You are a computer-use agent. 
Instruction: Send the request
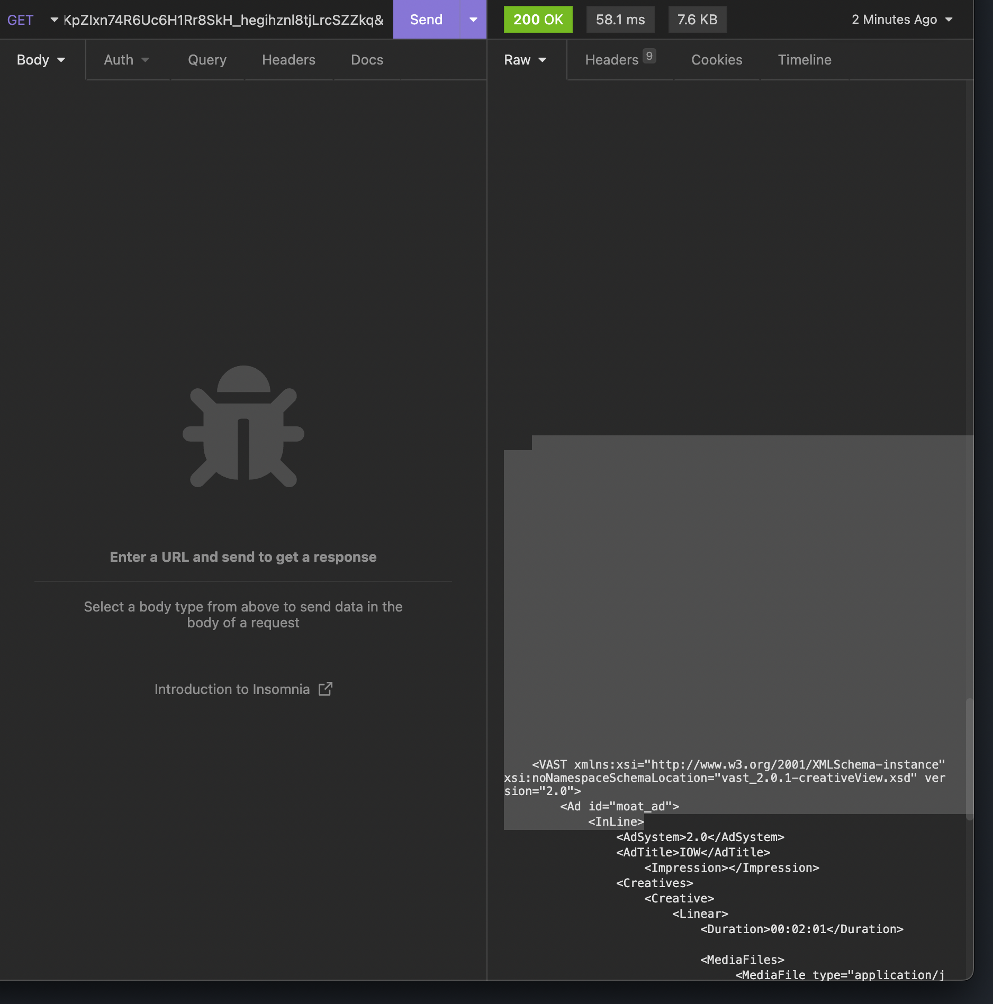click(426, 20)
